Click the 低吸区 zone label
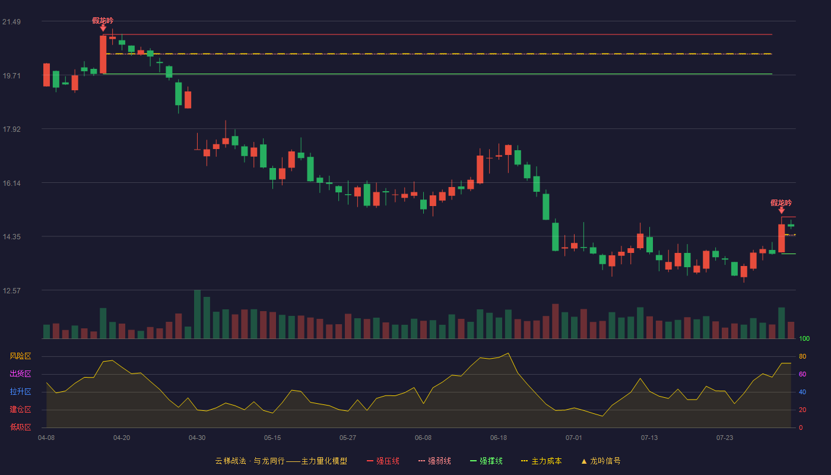This screenshot has height=475, width=831. 20,427
